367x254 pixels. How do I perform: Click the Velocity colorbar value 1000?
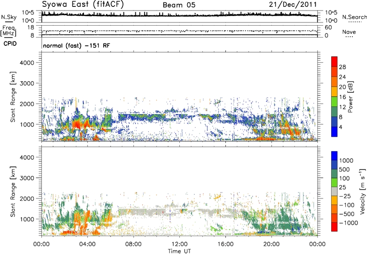tap(346, 160)
